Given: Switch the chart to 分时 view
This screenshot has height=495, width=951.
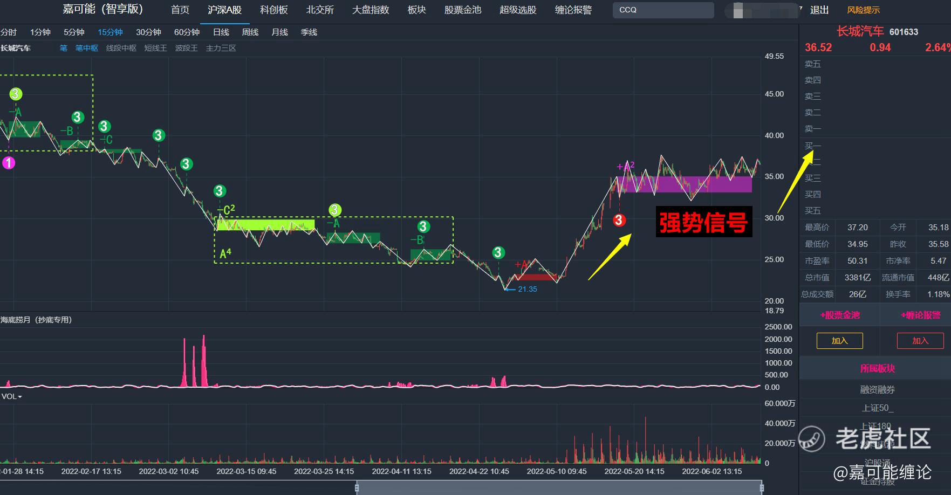Looking at the screenshot, I should (8, 32).
